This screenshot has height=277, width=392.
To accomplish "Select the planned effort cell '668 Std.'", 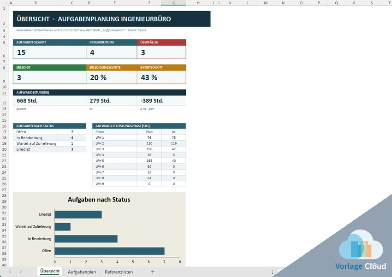I will click(49, 100).
